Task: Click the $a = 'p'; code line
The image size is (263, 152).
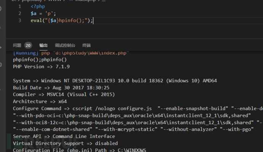Action: pyautogui.click(x=43, y=13)
